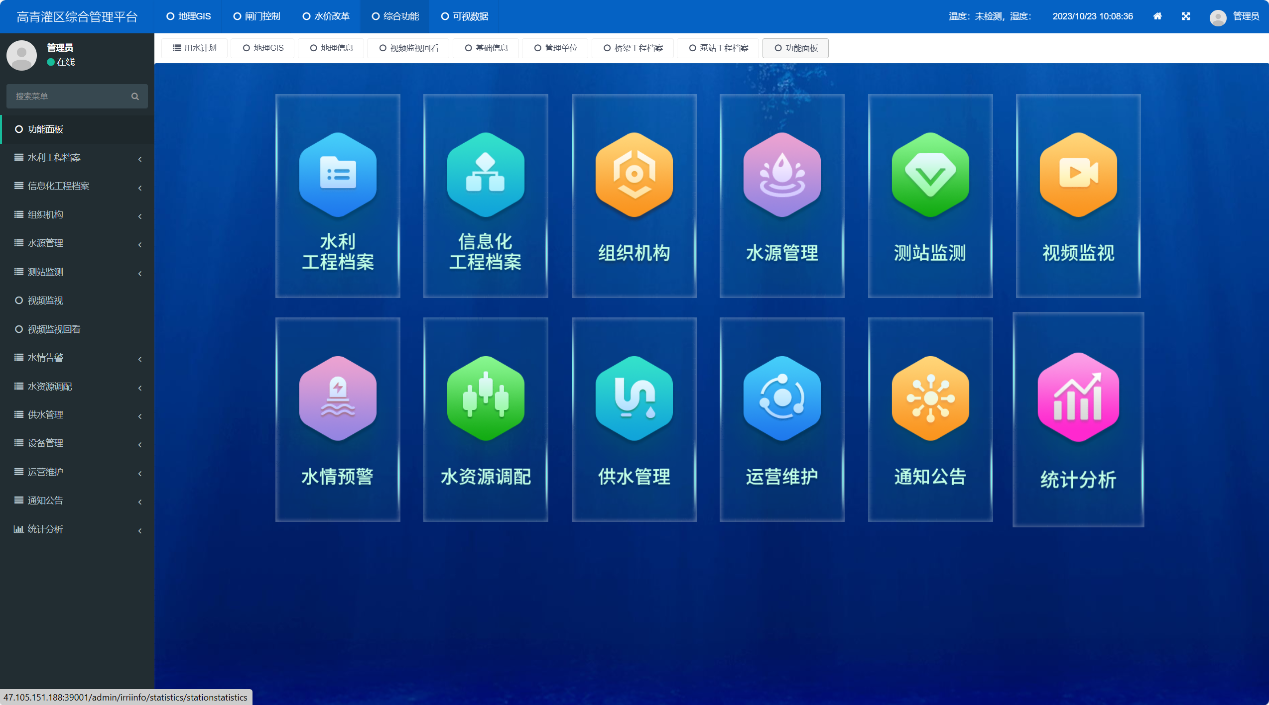Open the 信息化工程档案 teal hexagon icon

486,175
